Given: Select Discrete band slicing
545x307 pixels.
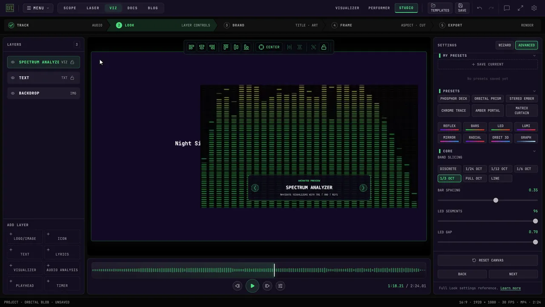Looking at the screenshot, I should point(449,169).
